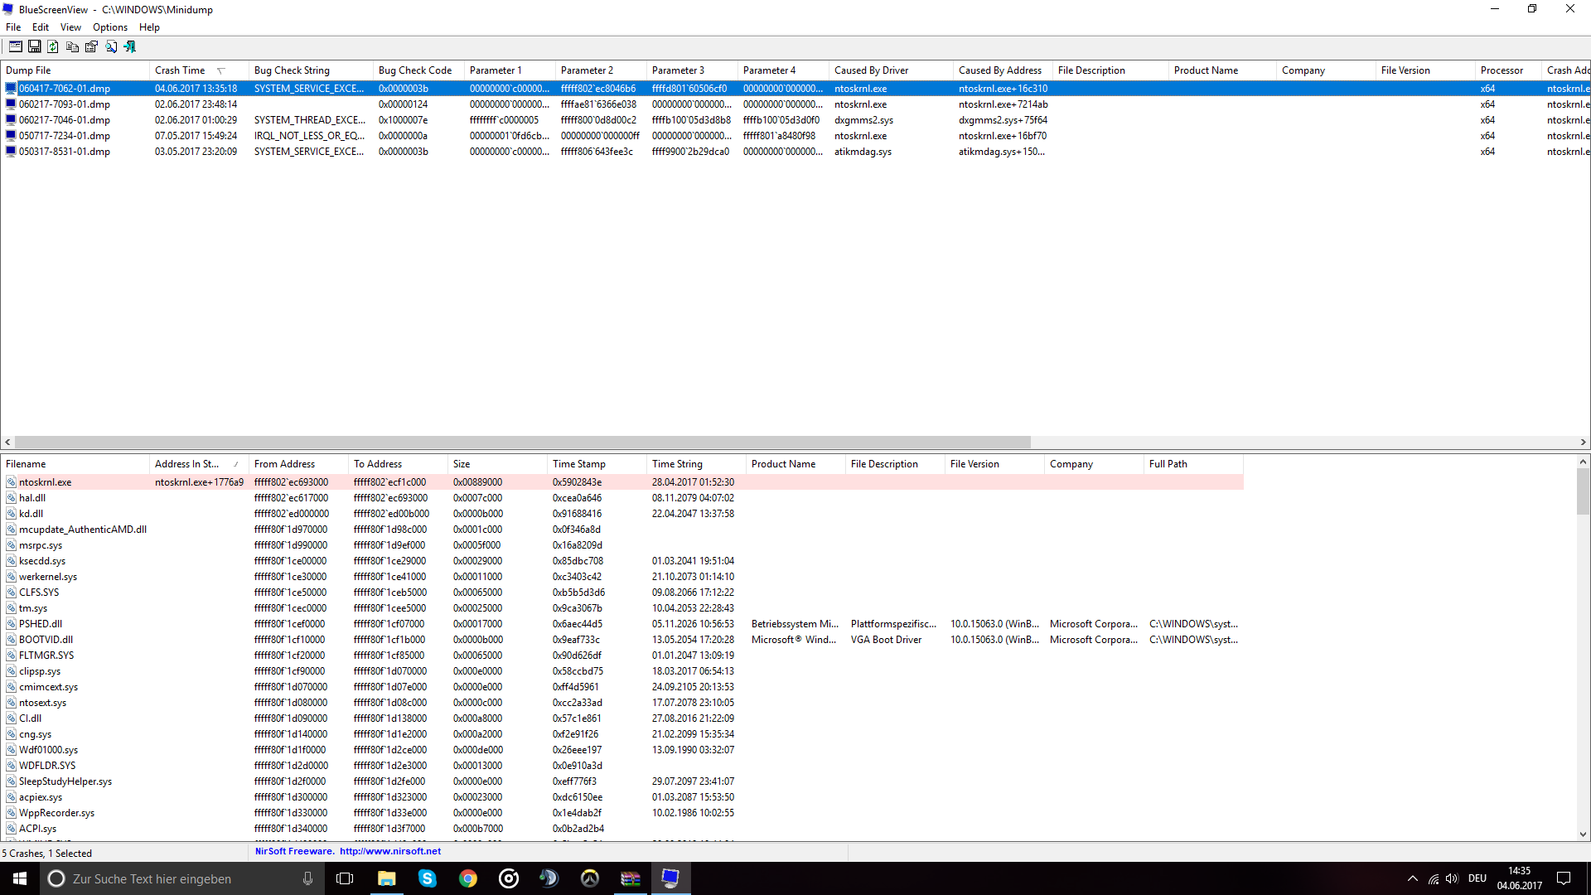Image resolution: width=1591 pixels, height=895 pixels.
Task: Select the hal.dll driver row
Action: (x=32, y=498)
